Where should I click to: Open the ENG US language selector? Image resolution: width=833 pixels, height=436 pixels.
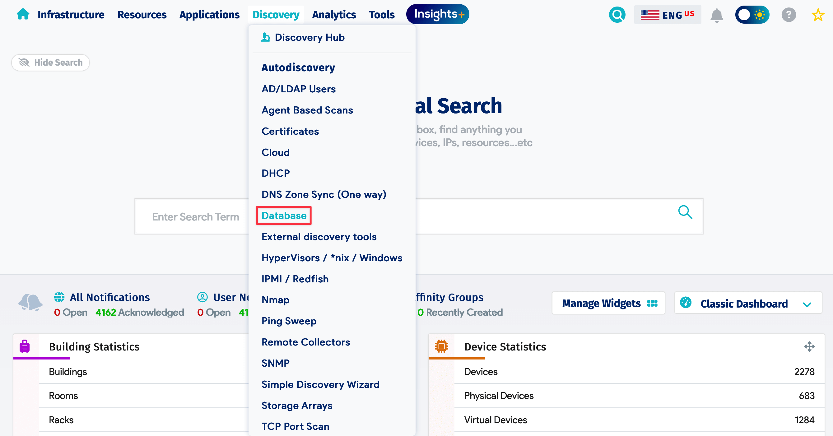pos(668,15)
